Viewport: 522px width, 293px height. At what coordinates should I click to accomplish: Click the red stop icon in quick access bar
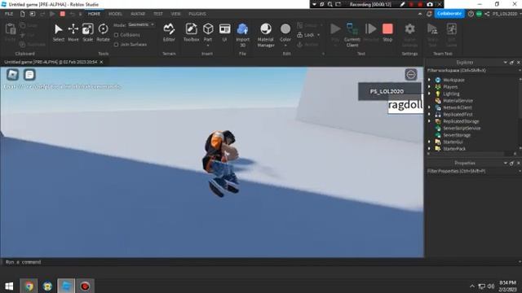pos(62,14)
